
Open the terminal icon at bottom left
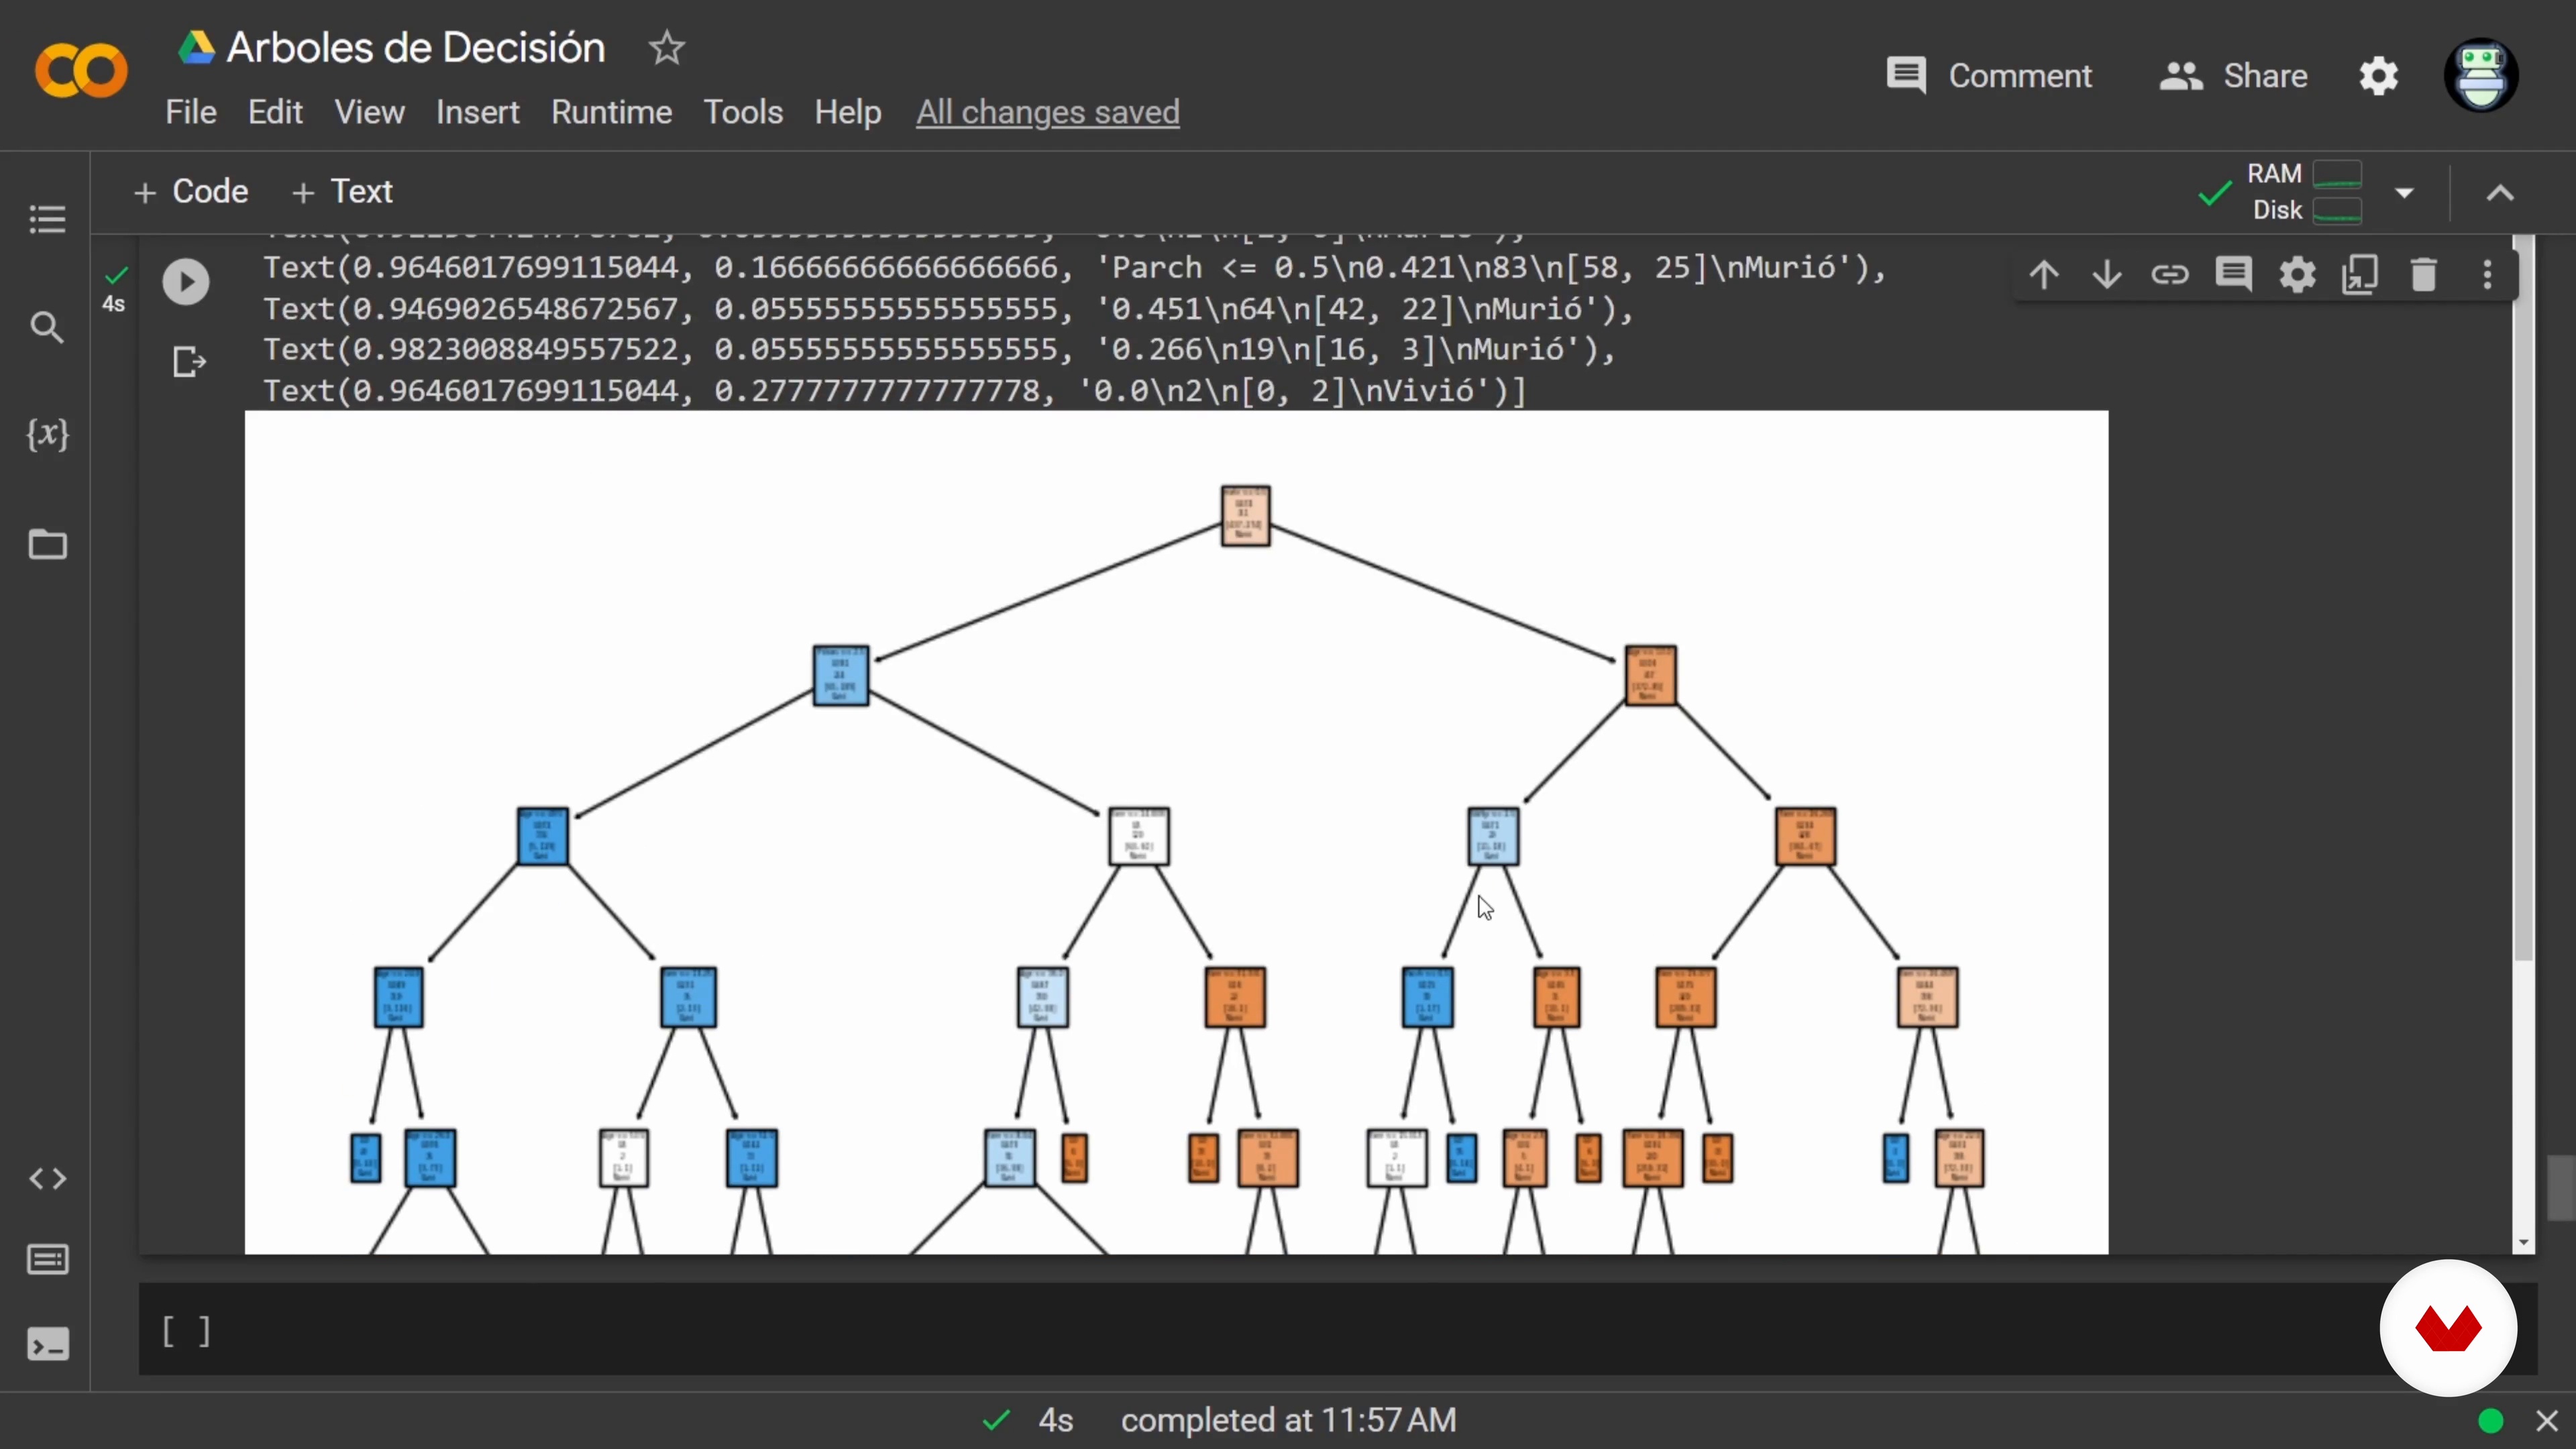(x=47, y=1344)
